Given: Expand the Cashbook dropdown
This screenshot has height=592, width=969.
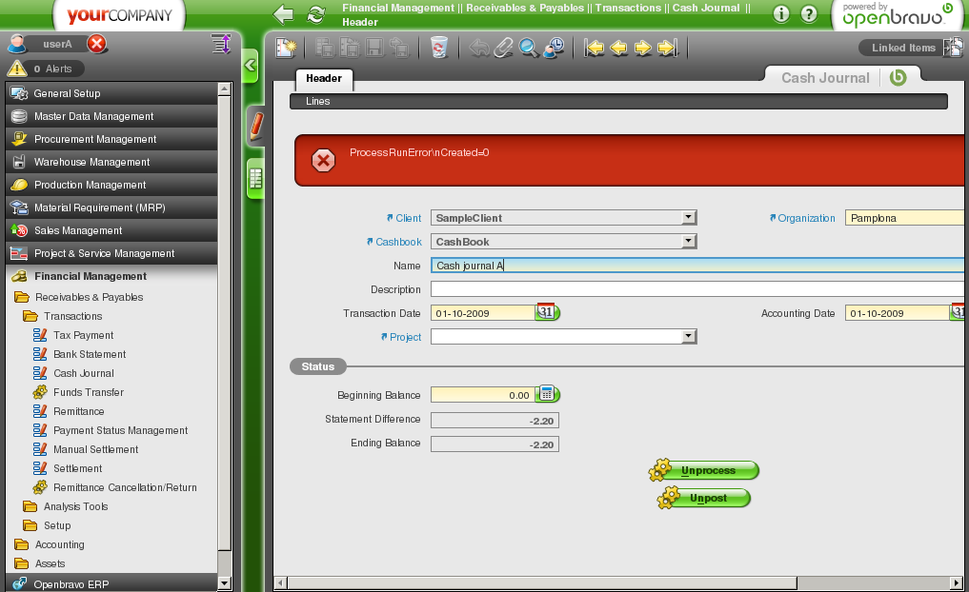Looking at the screenshot, I should pos(689,242).
